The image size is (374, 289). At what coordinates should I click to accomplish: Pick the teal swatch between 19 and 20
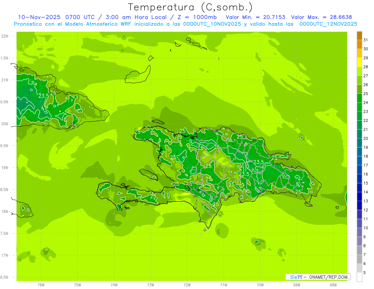pyautogui.click(x=359, y=143)
